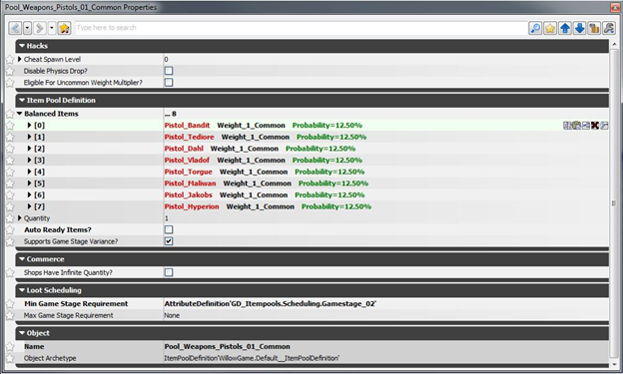623x374 pixels.
Task: Collapse the Balanced Items array
Action: 20,114
